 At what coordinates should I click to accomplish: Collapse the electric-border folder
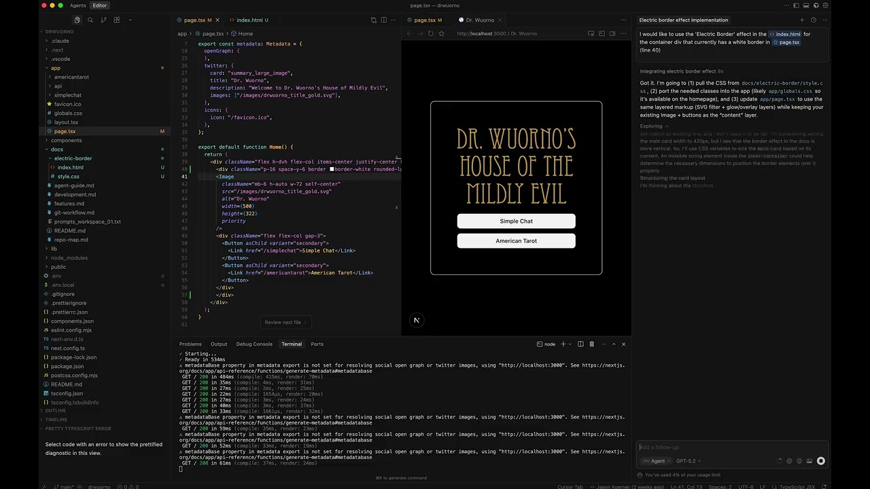click(x=73, y=158)
